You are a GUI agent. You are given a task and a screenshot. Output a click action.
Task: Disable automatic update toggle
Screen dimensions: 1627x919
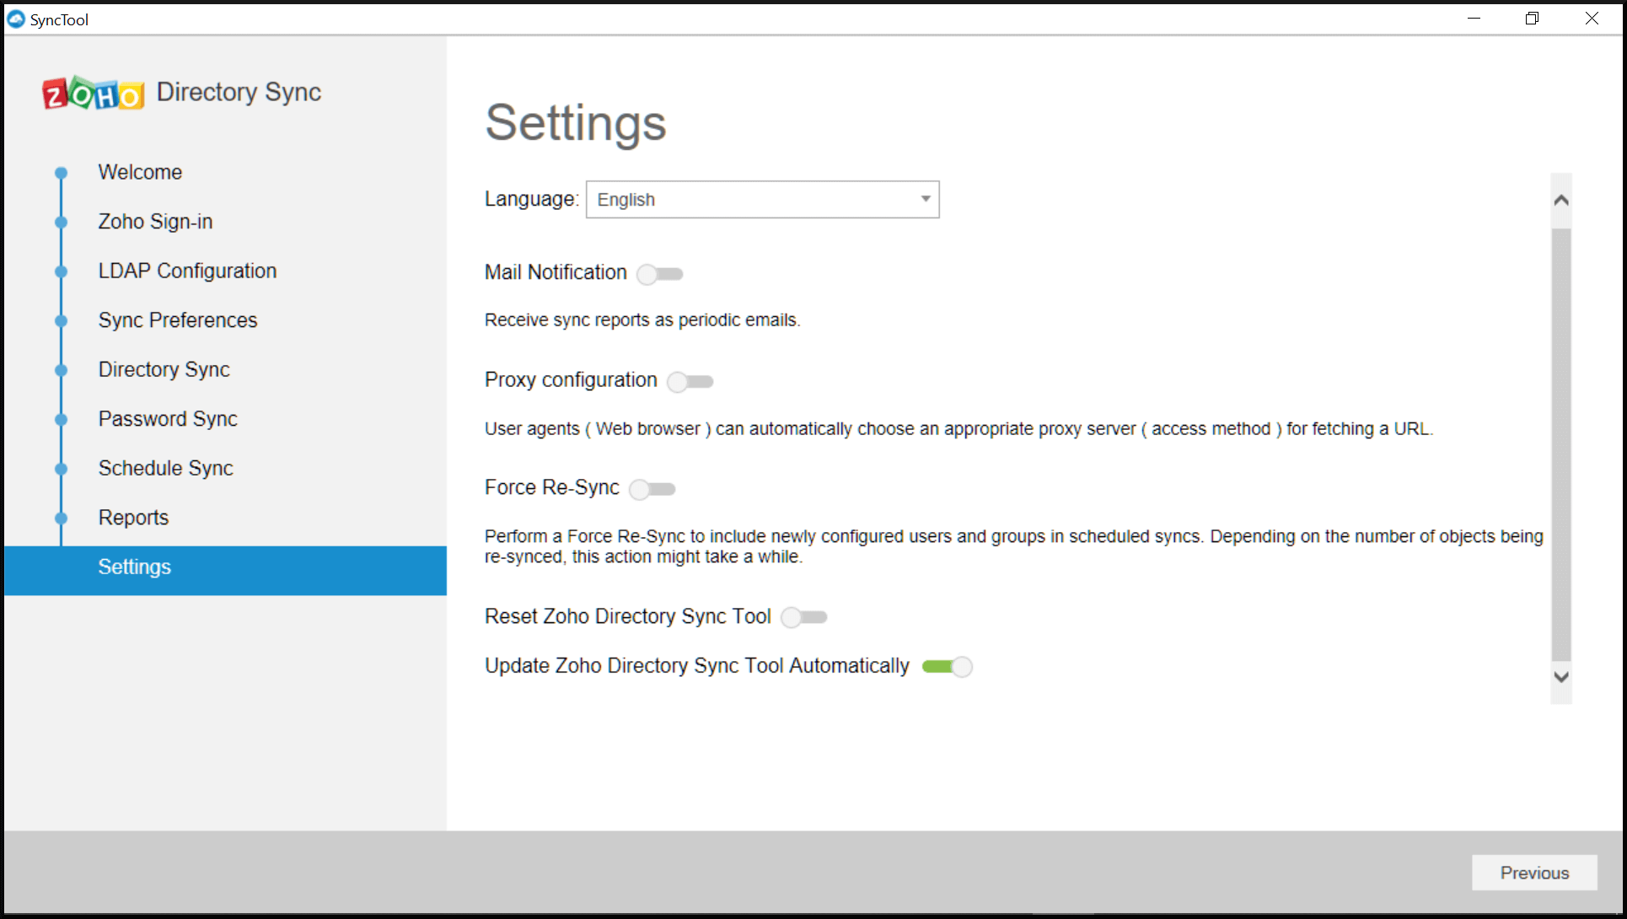(947, 667)
